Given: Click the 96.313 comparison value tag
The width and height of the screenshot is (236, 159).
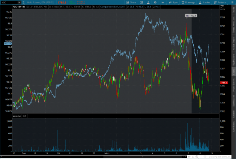Looking at the screenshot, I should (8, 44).
